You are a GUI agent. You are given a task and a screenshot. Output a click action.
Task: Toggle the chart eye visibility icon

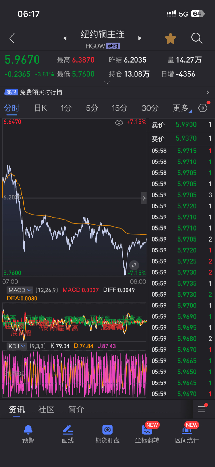coord(119,122)
